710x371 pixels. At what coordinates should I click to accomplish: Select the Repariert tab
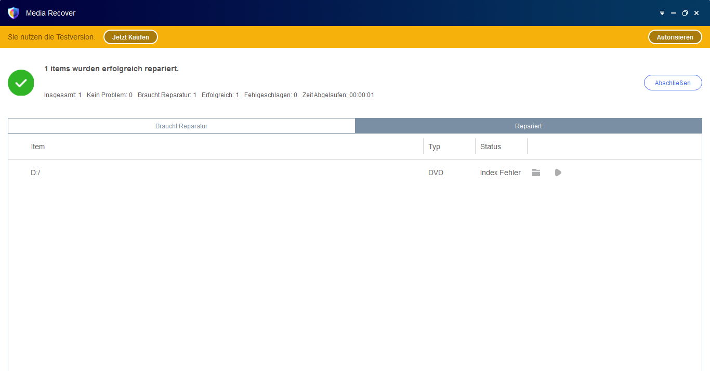coord(528,126)
